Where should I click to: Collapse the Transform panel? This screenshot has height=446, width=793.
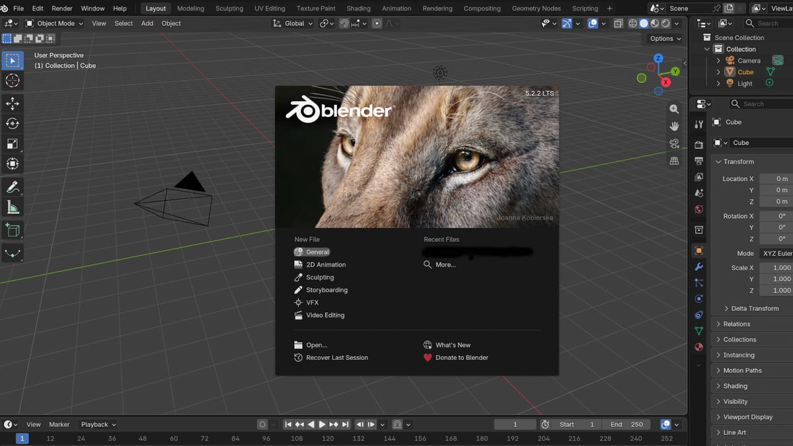click(738, 162)
